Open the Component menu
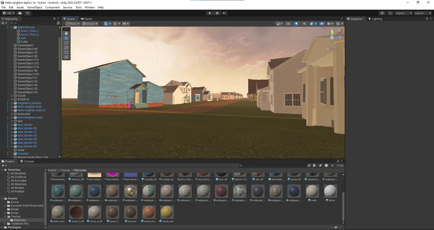The height and width of the screenshot is (230, 434). (52, 7)
